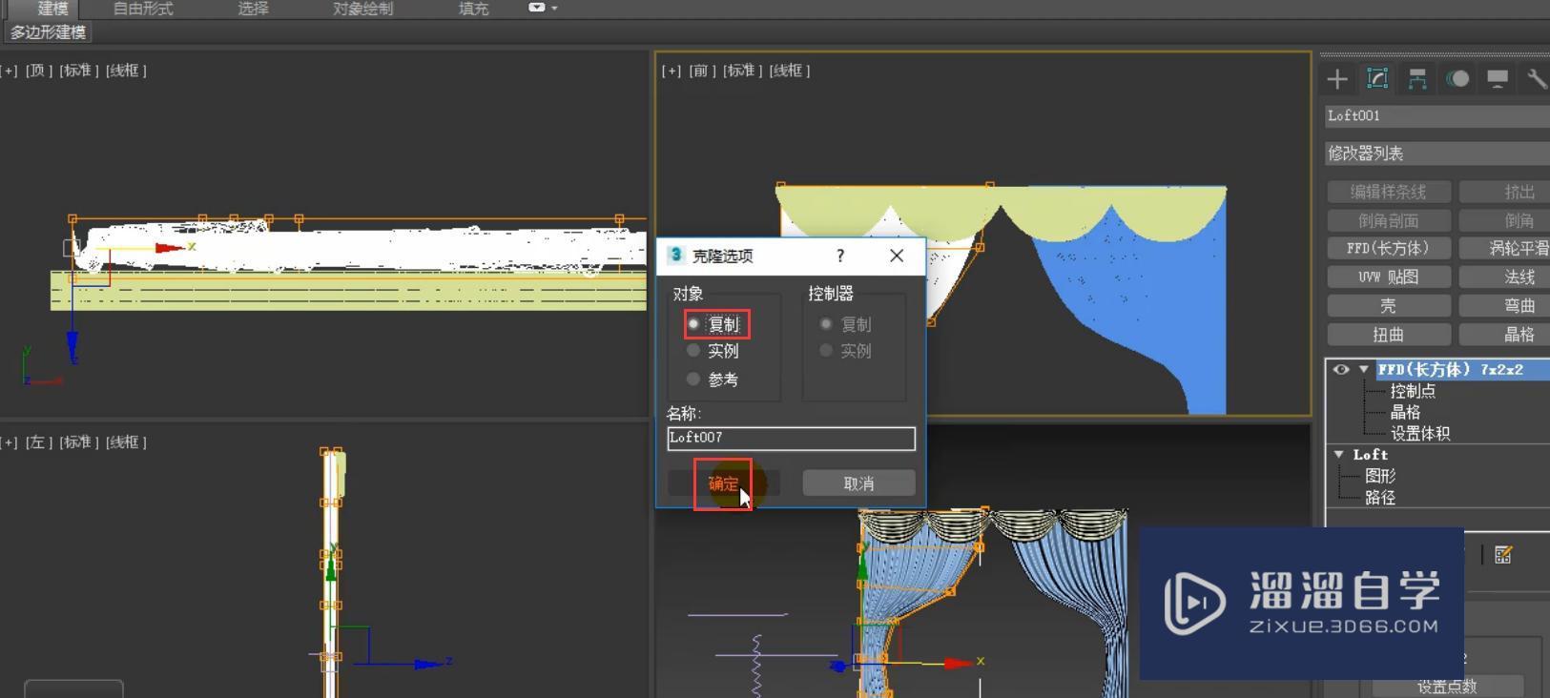1550x698 pixels.
Task: Open the Modify command panel tab
Action: click(x=1377, y=79)
